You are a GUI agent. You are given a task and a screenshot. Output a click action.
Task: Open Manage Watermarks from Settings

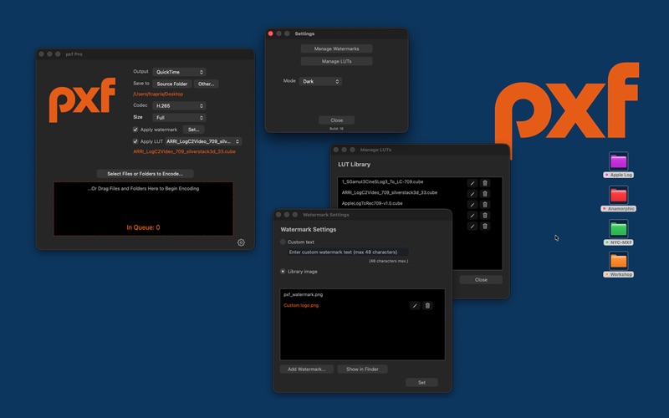click(x=337, y=48)
